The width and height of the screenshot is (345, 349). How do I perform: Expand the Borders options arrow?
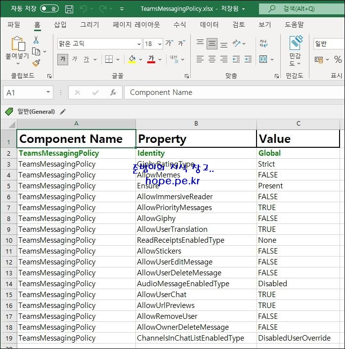click(x=118, y=59)
